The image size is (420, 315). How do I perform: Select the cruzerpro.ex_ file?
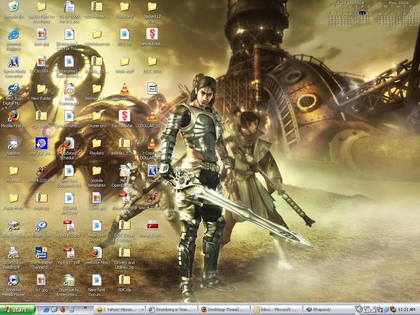(x=152, y=92)
